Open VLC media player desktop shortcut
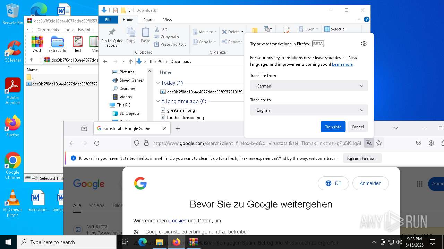This screenshot has height=249, width=444. tap(12, 203)
